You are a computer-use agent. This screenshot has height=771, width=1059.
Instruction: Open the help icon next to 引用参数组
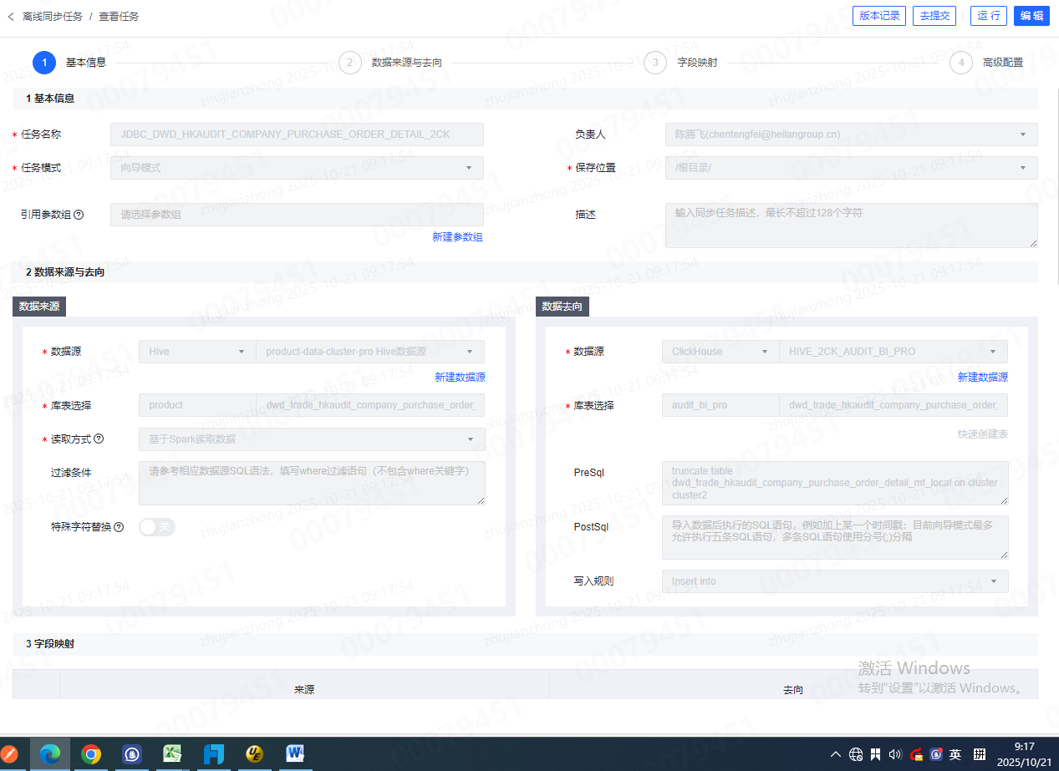point(79,215)
